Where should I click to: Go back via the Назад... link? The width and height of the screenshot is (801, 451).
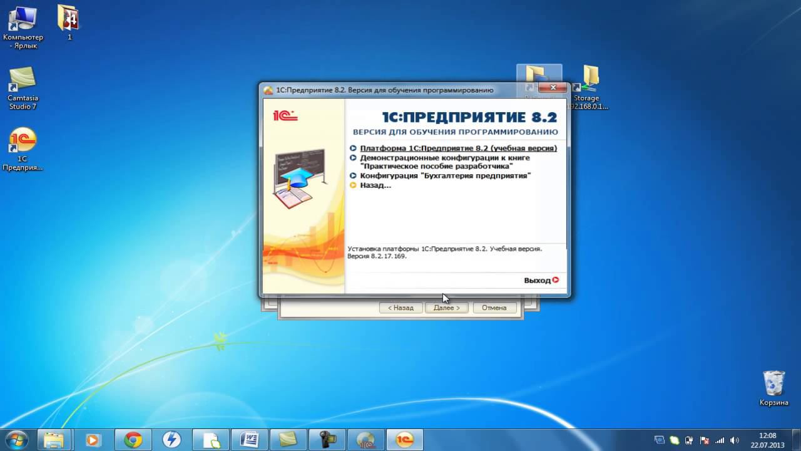[x=375, y=185]
